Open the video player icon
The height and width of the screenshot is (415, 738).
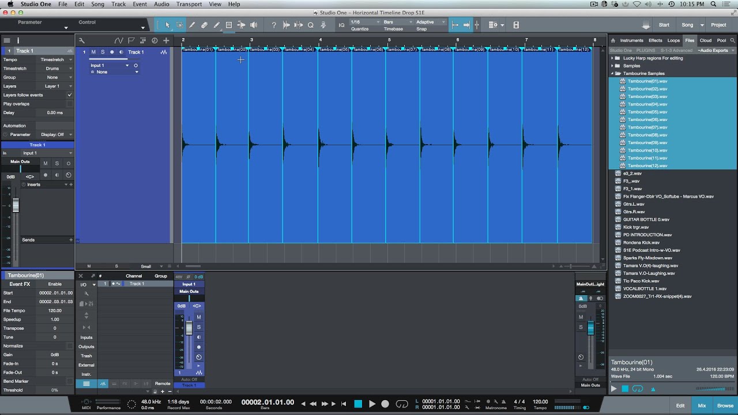[x=516, y=25]
